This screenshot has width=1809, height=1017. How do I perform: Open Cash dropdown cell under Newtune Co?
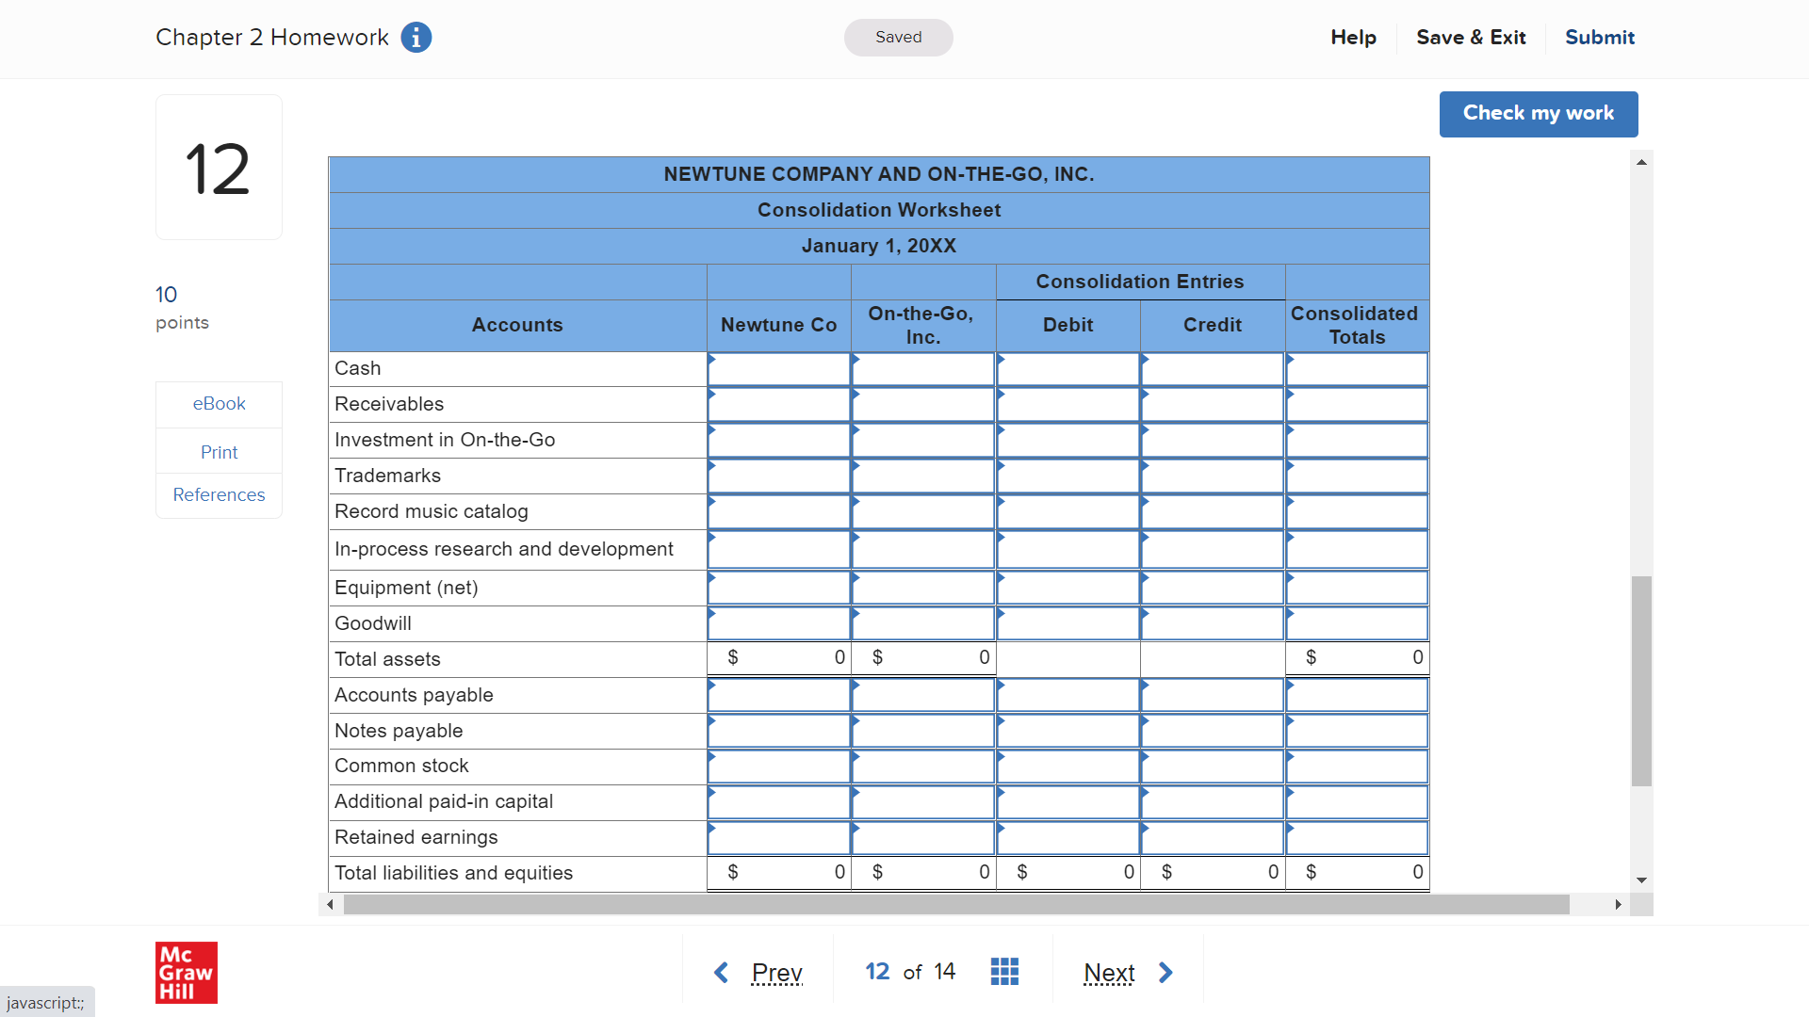(x=779, y=369)
